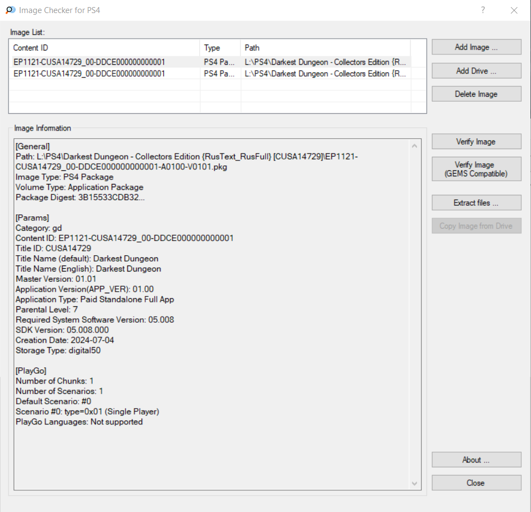Click the Content ID line in Params
This screenshot has width=531, height=512.
click(125, 238)
